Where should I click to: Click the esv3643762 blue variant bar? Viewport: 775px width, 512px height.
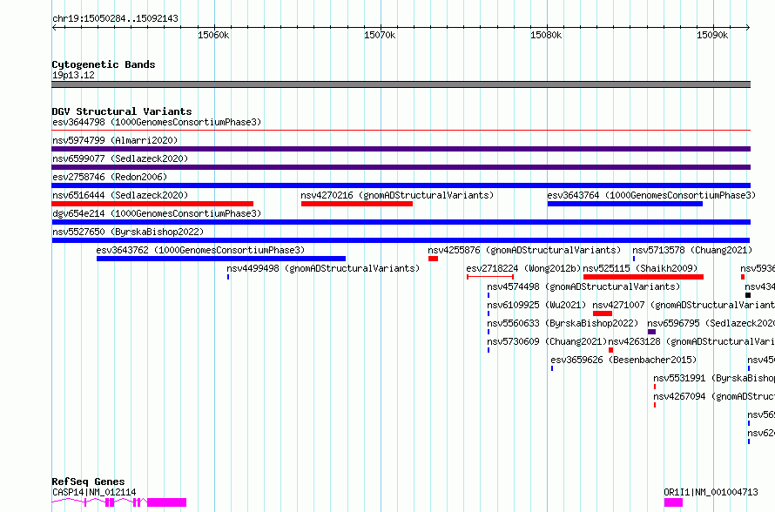221,259
